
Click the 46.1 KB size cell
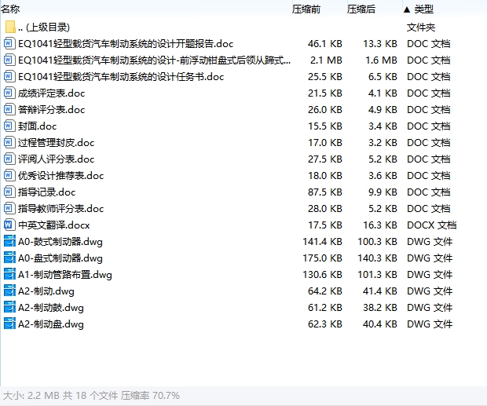[x=325, y=43]
